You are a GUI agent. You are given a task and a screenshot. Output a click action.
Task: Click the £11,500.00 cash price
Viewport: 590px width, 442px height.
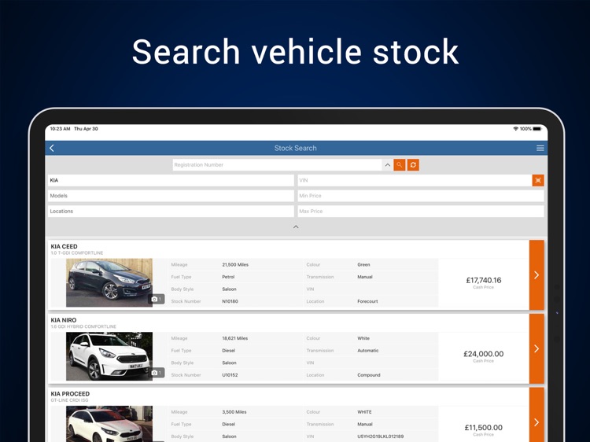click(x=484, y=428)
